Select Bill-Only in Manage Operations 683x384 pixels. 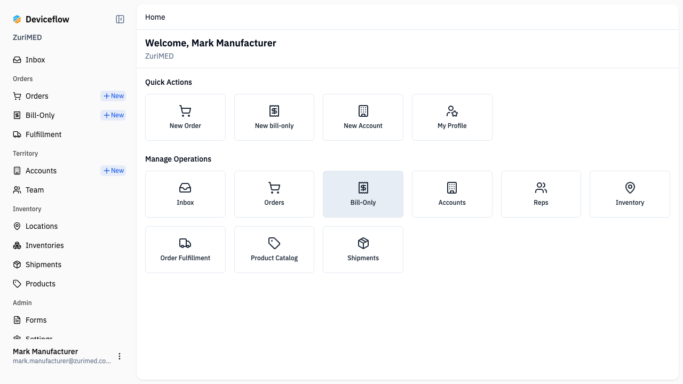(x=363, y=194)
